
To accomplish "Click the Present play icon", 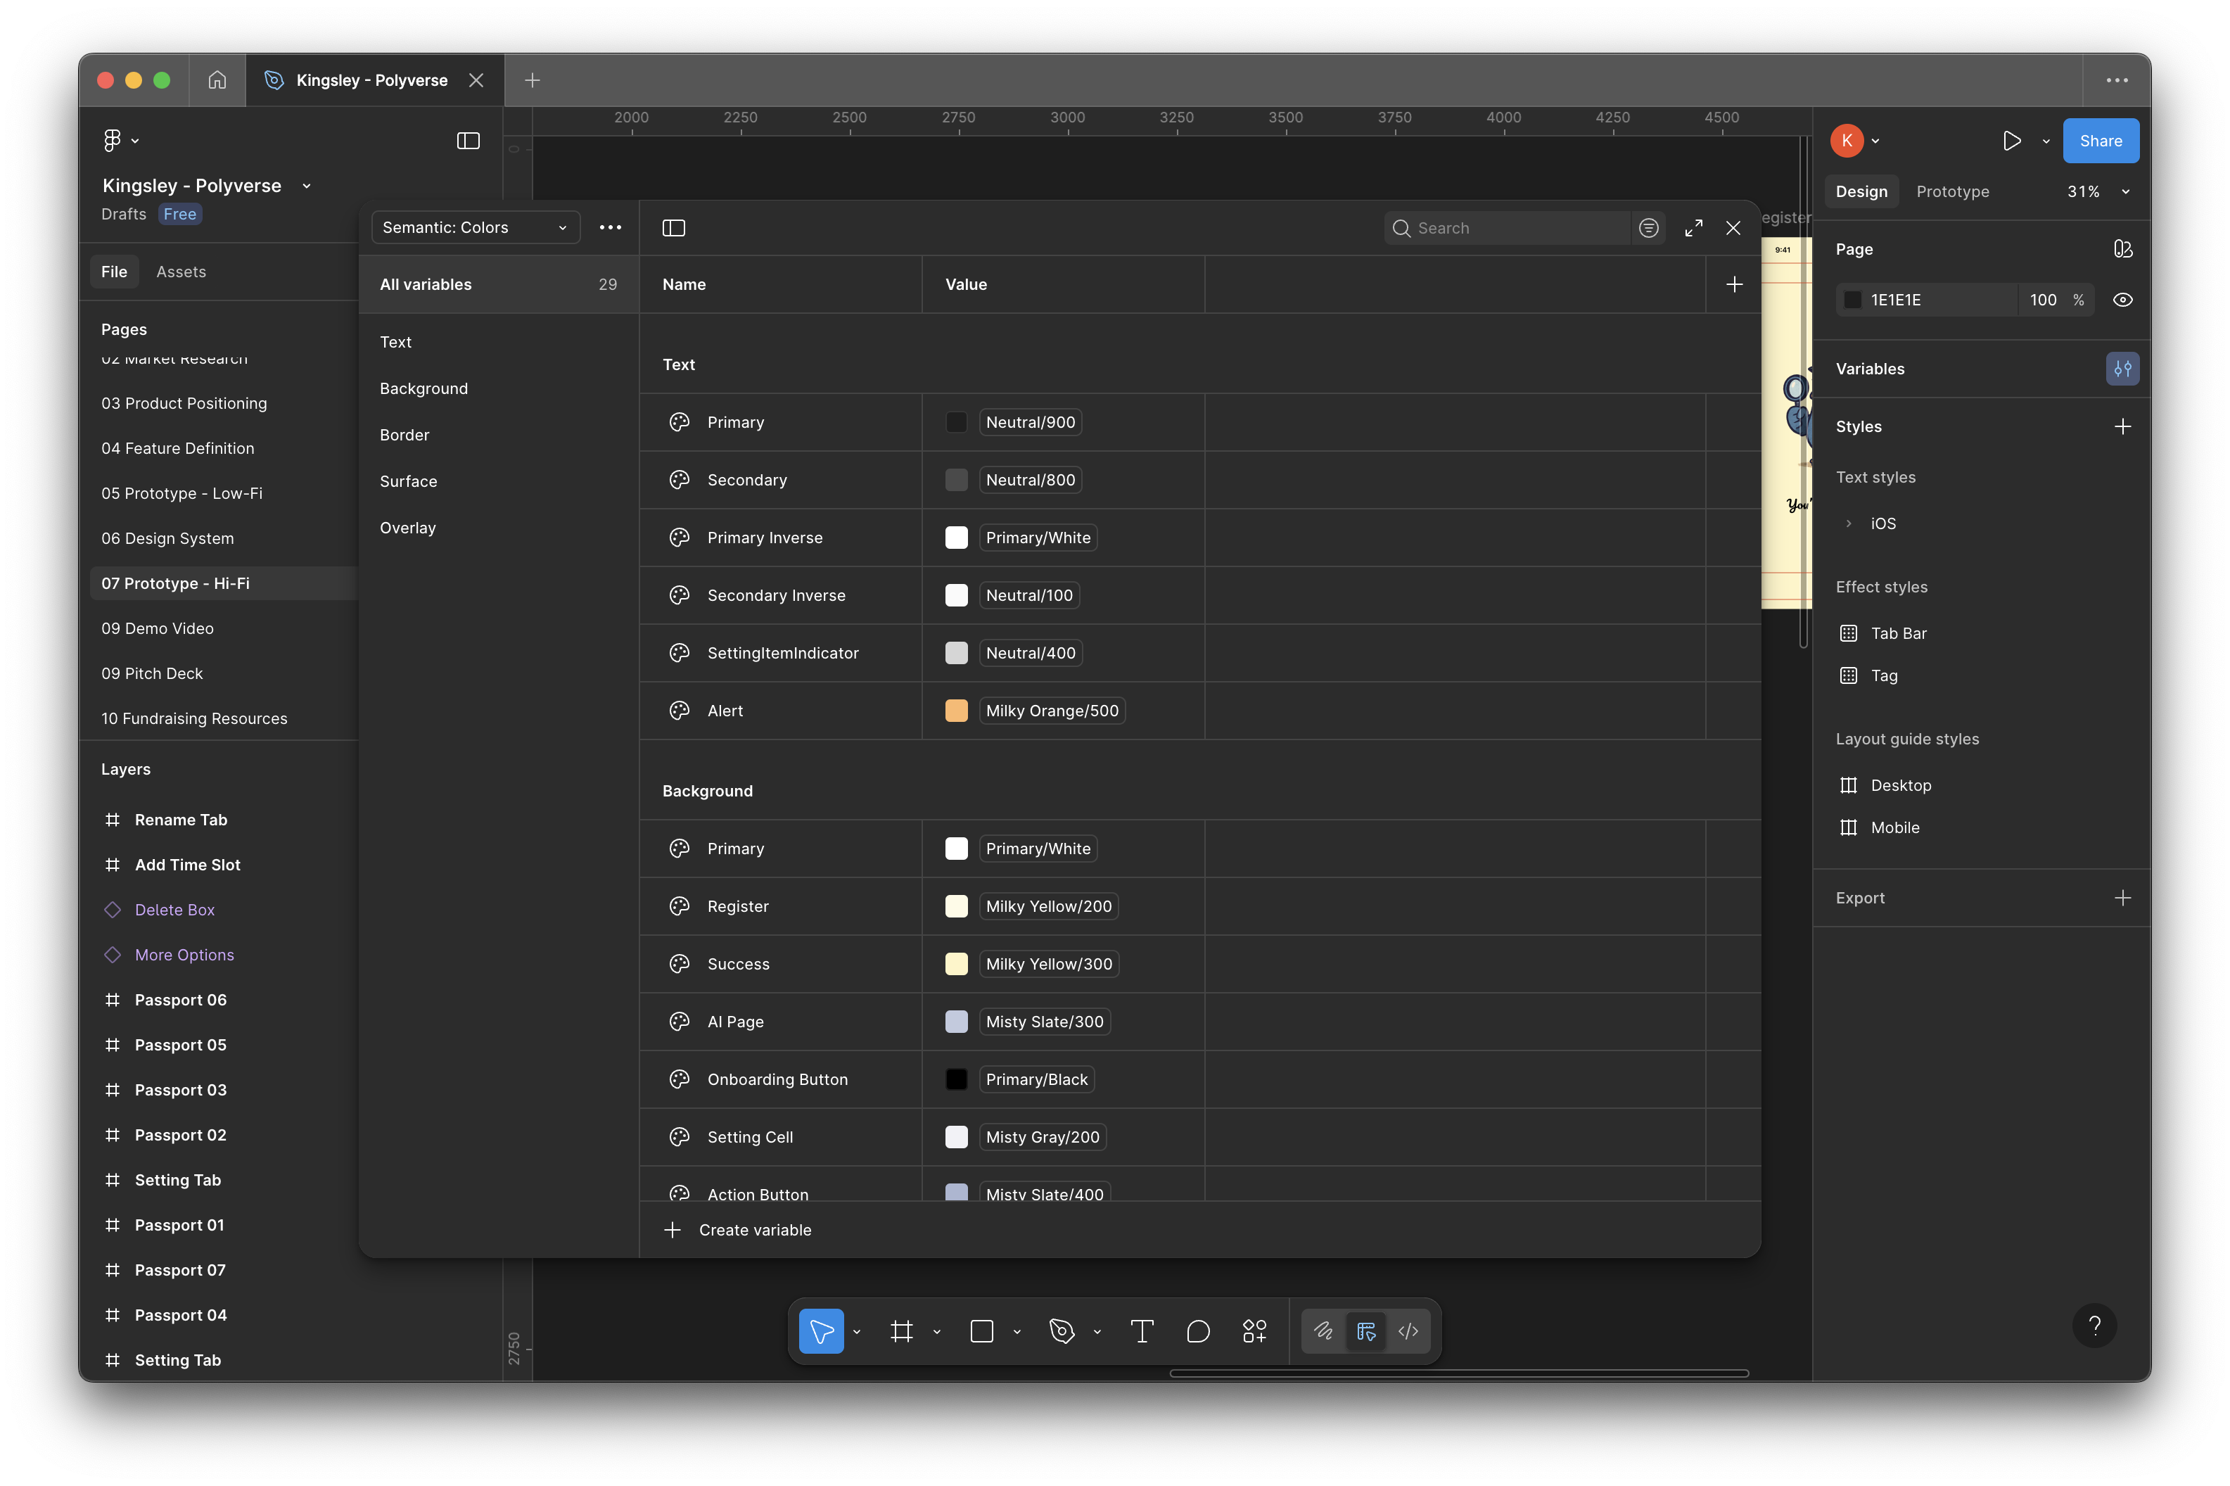I will (x=2011, y=141).
